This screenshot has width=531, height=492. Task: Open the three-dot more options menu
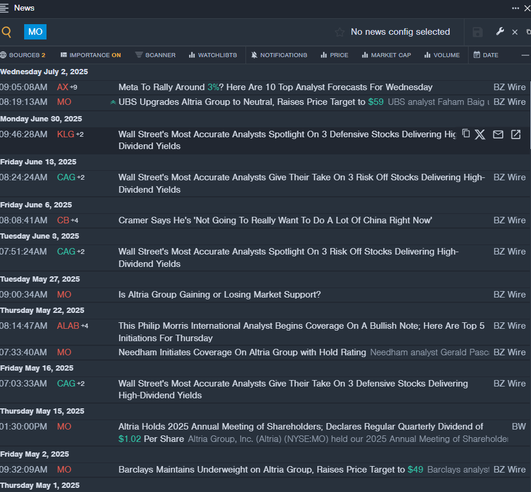point(516,8)
